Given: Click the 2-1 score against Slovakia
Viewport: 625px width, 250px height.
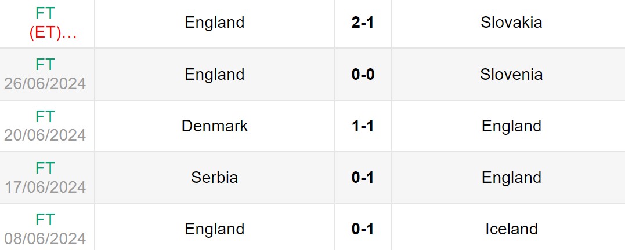Looking at the screenshot, I should point(363,23).
